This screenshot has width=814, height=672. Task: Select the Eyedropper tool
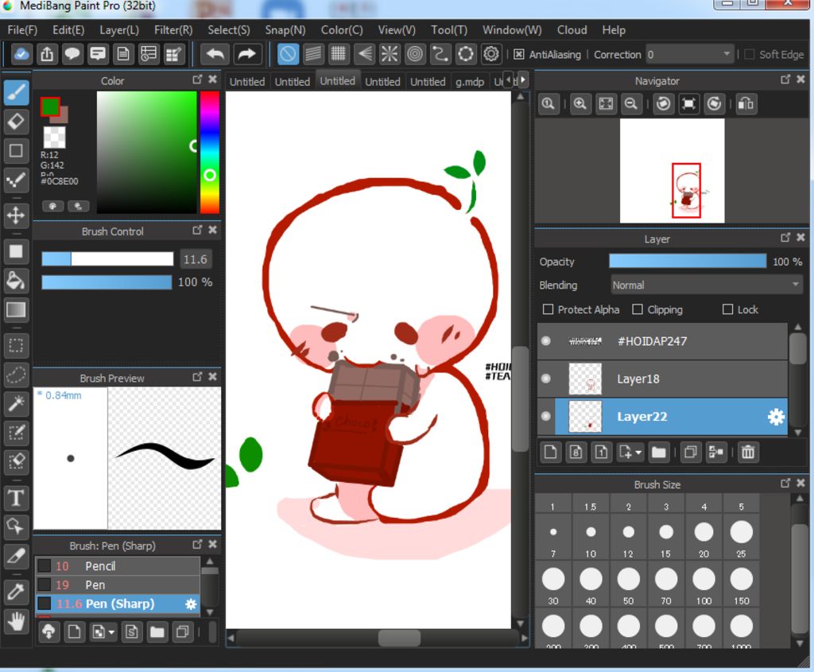(x=16, y=591)
